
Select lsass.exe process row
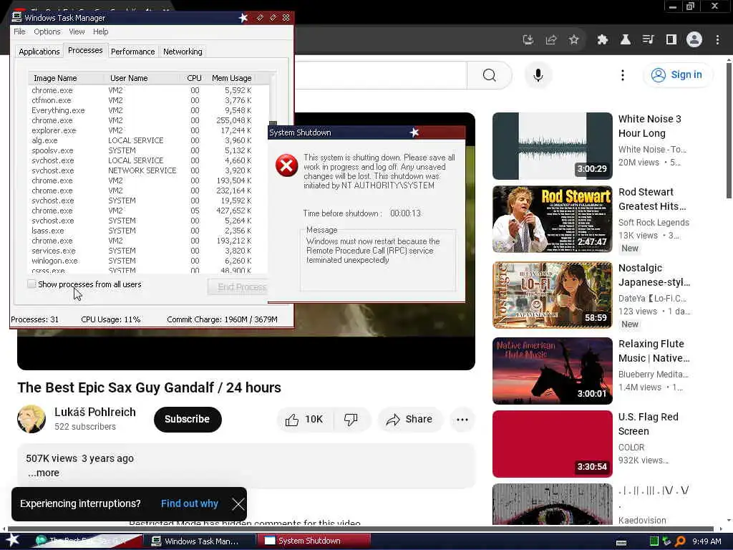[141, 231]
